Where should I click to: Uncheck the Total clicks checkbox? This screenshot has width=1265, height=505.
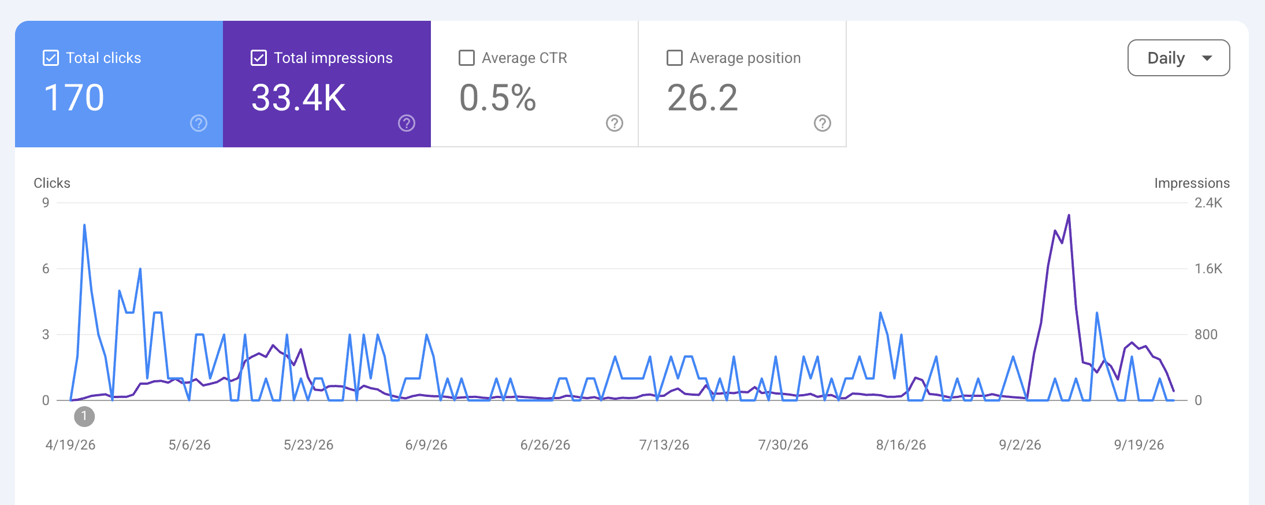coord(51,58)
